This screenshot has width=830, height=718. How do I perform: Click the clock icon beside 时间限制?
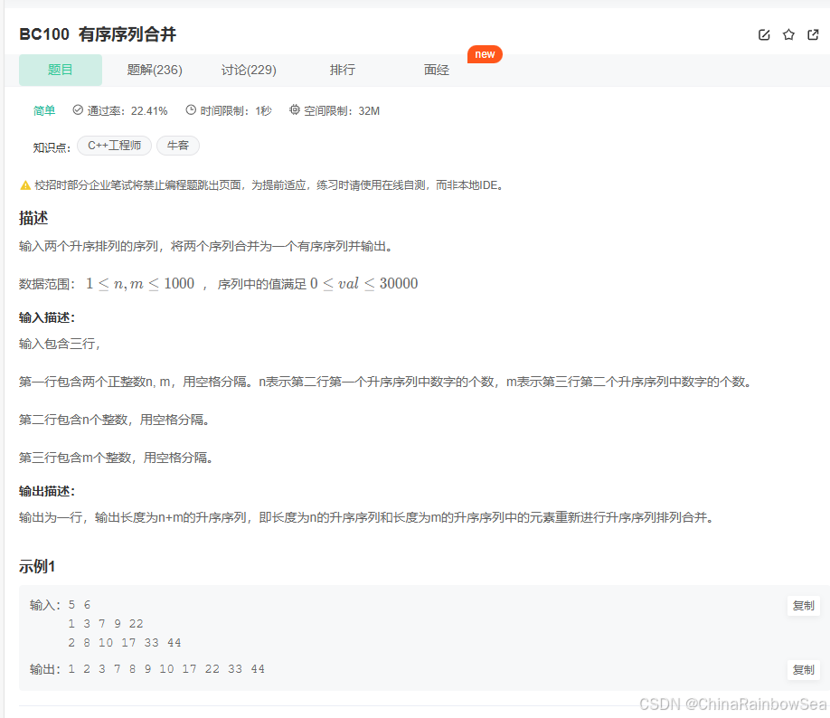[191, 110]
